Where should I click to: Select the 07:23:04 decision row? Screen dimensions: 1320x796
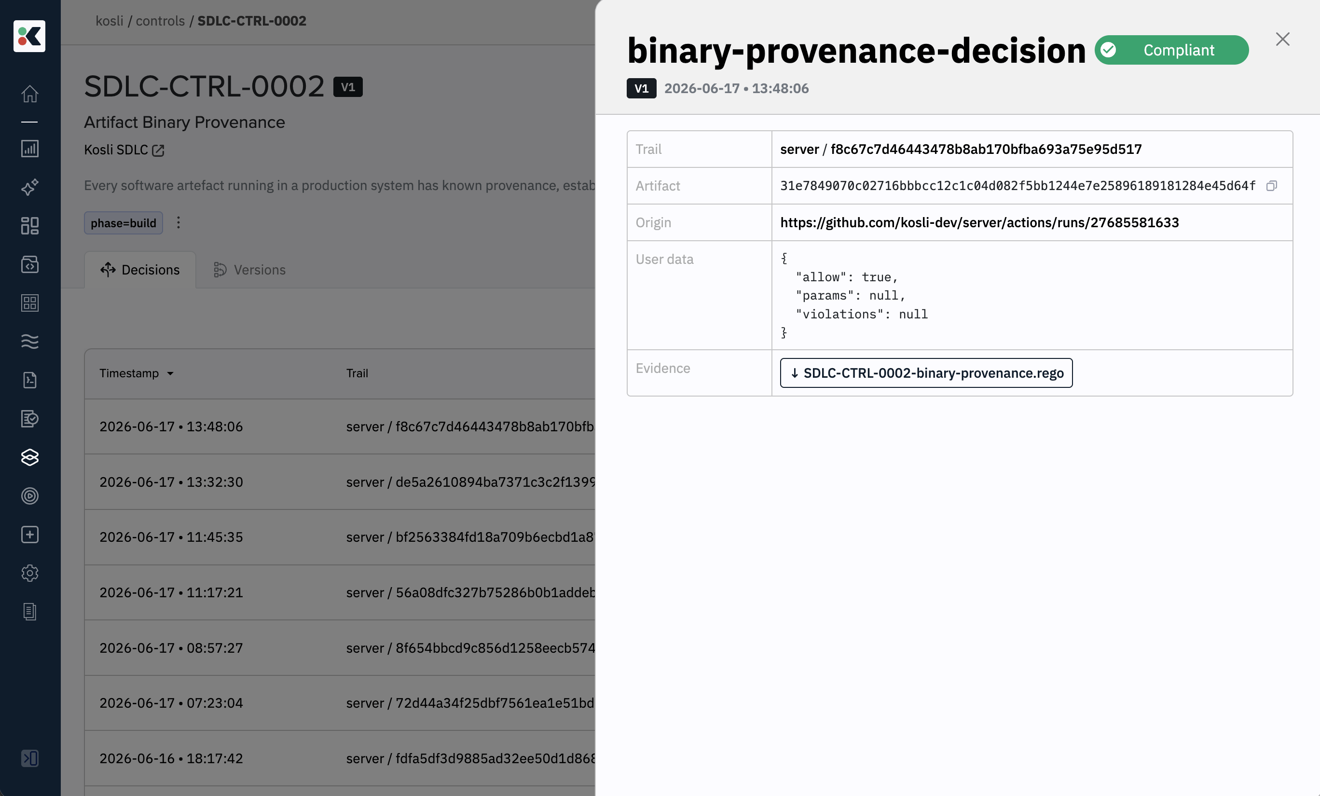340,703
